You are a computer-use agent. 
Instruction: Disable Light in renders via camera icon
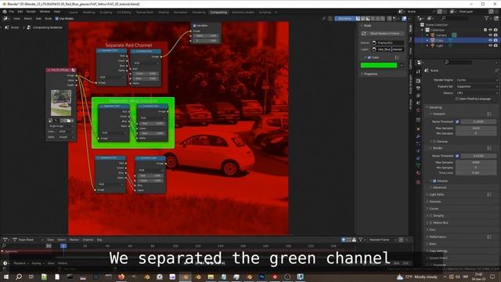tap(496, 45)
